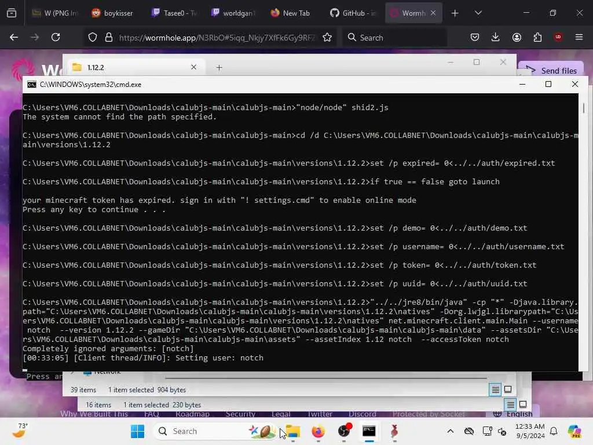Switch to the boykisser Reddit tab

113,13
